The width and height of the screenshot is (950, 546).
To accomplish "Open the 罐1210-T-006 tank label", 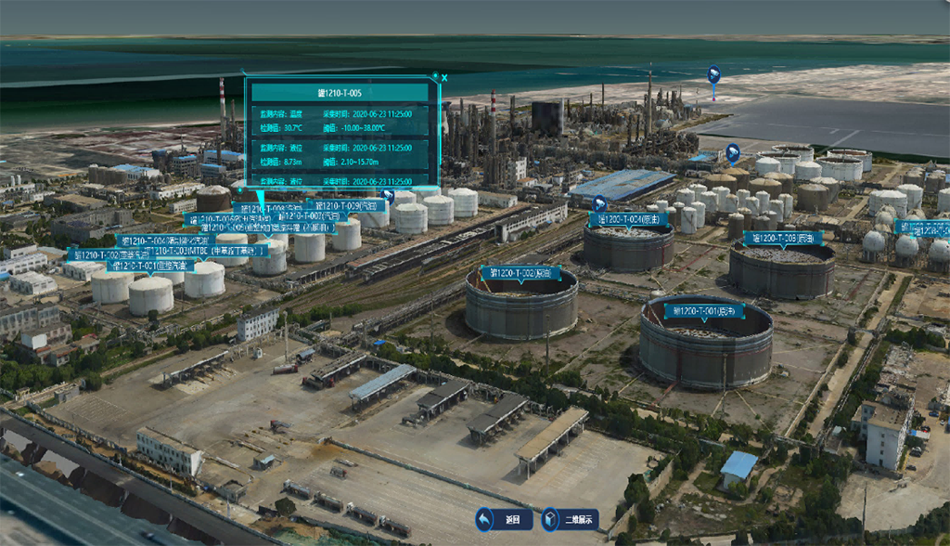I will [x=227, y=218].
